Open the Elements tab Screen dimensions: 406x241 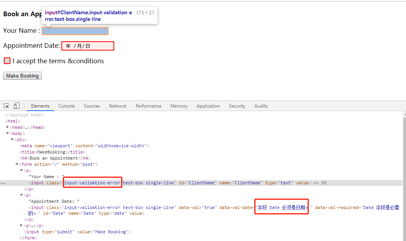(x=40, y=106)
